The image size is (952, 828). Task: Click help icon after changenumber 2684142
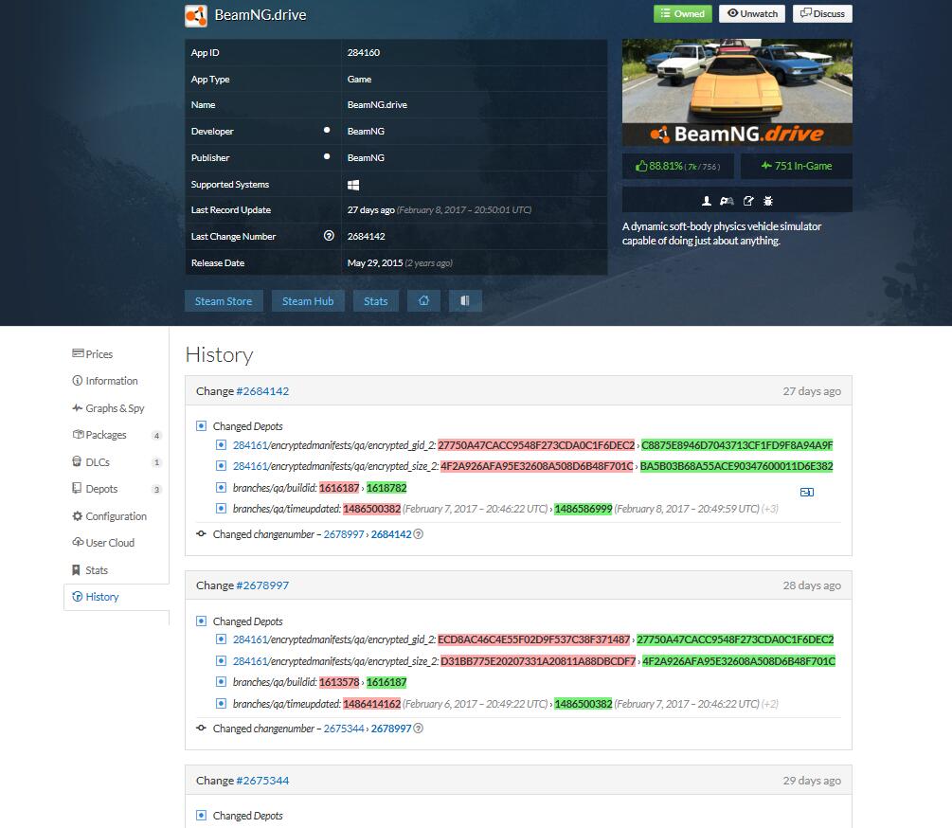tap(419, 534)
